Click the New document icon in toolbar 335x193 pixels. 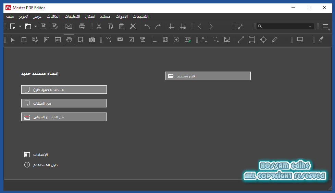coord(13,26)
